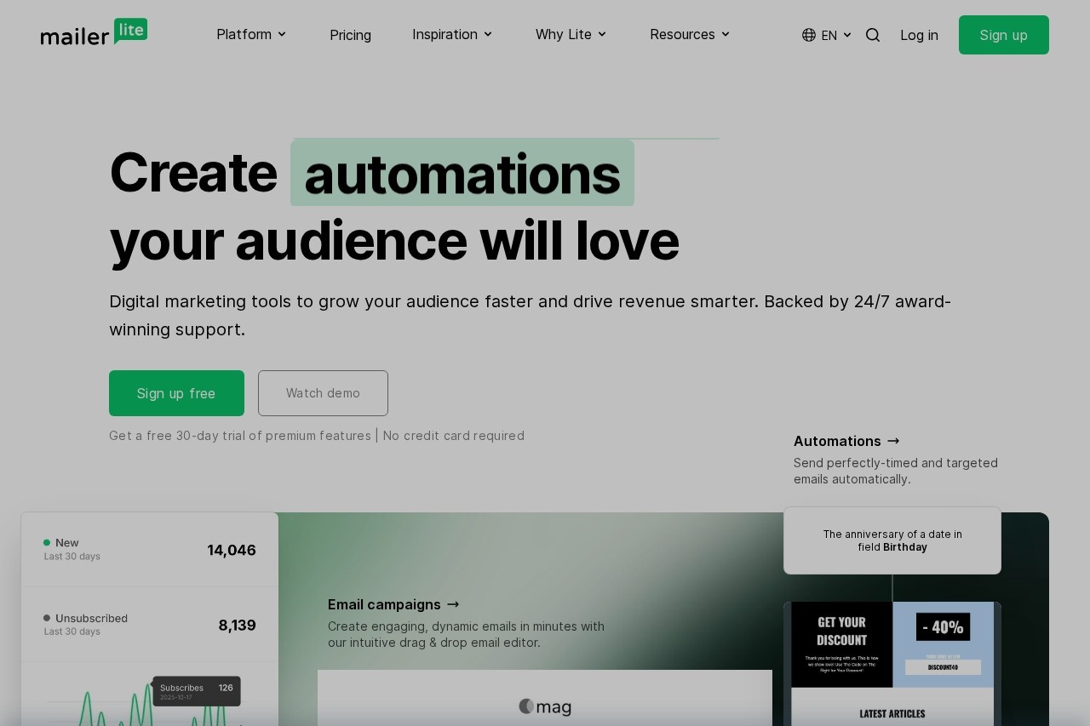Image resolution: width=1090 pixels, height=726 pixels.
Task: Click the Sign up free button
Action: click(176, 393)
